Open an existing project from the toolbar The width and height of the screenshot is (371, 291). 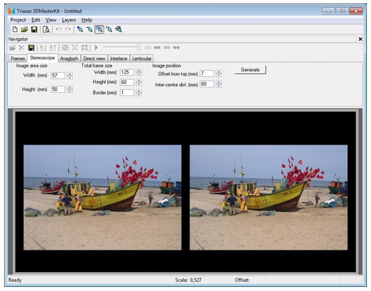25,30
